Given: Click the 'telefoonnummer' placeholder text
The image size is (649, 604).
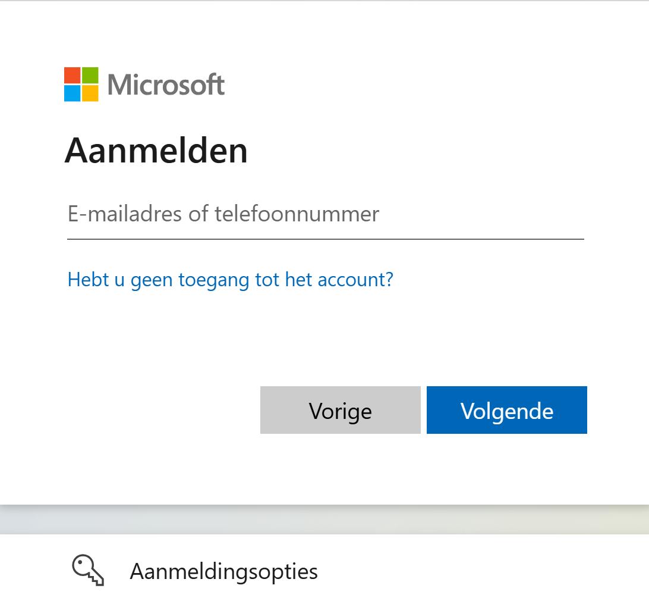Looking at the screenshot, I should pyautogui.click(x=297, y=214).
